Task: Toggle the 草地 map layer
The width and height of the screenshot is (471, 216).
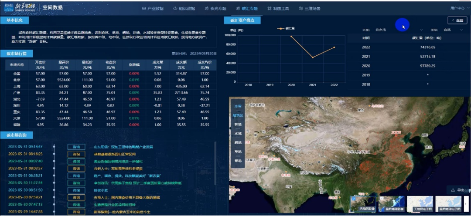Action: coord(238,152)
